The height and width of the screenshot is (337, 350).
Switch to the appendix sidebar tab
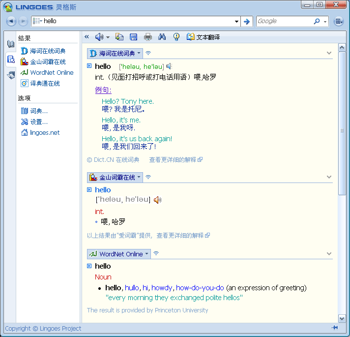(x=11, y=75)
